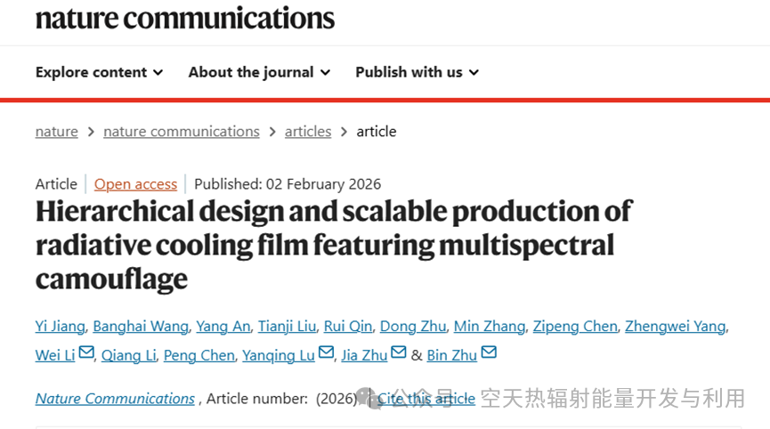Open author Yi Jiang's profile
The width and height of the screenshot is (770, 429).
coord(61,326)
